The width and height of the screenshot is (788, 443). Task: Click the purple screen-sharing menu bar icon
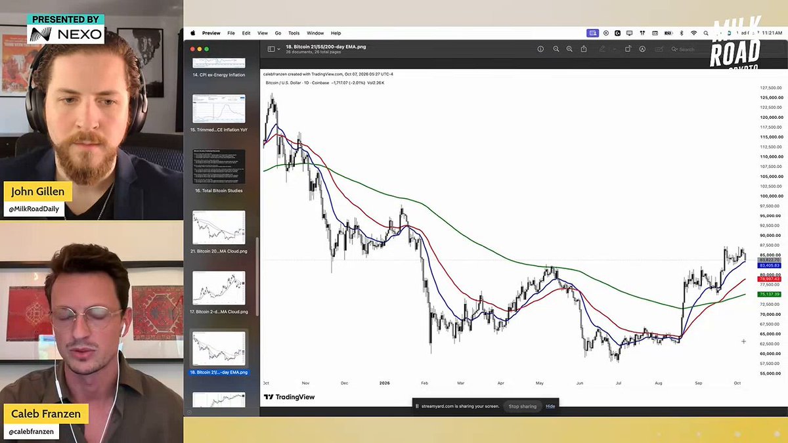(x=593, y=33)
